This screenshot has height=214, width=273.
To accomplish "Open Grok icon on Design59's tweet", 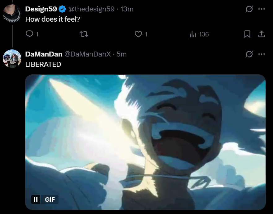I will click(x=249, y=9).
